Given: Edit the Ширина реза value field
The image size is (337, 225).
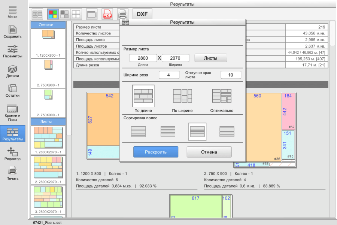Looking at the screenshot, I should [169, 75].
